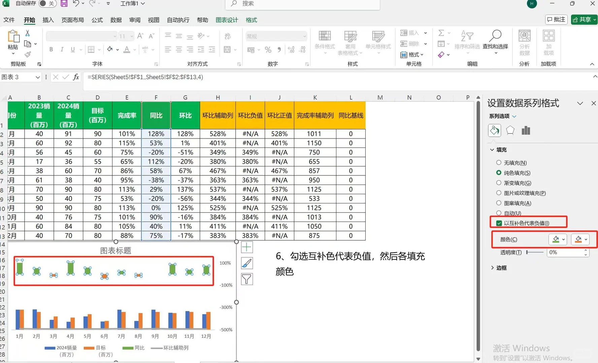
Task: Switch to the Insert tab
Action: click(48, 20)
